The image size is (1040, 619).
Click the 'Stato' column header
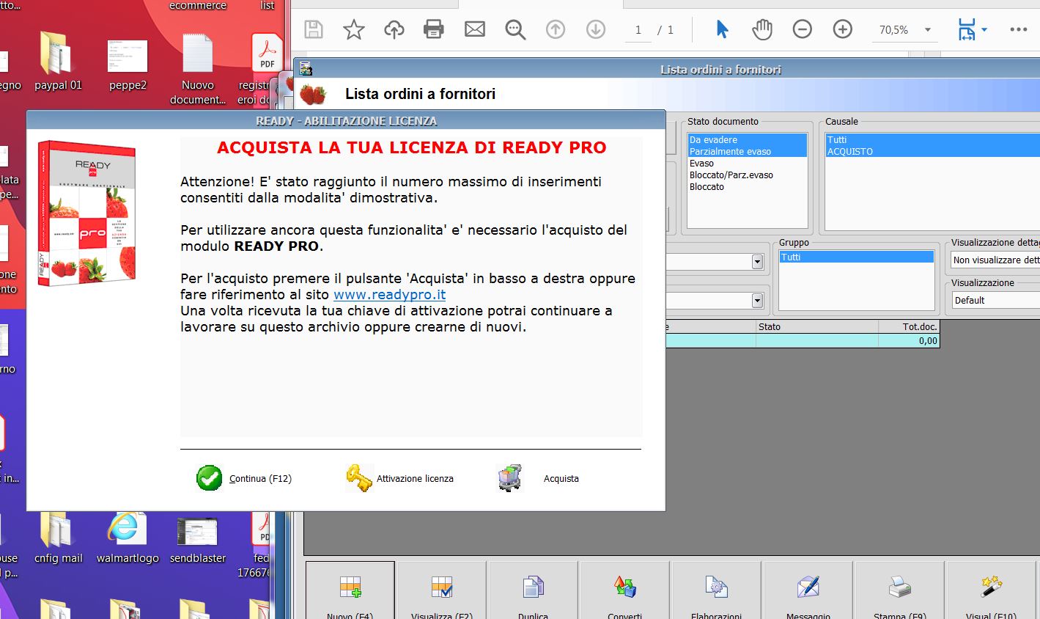(817, 327)
